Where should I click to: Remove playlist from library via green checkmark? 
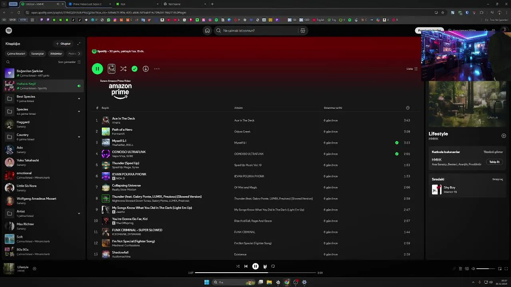coord(135,69)
